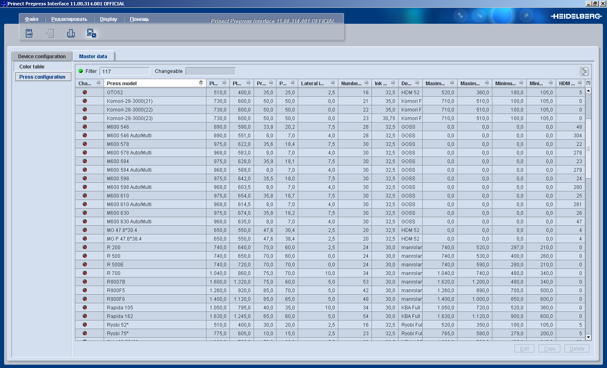Click the printing press toolbar icon
607x368 pixels.
[71, 33]
